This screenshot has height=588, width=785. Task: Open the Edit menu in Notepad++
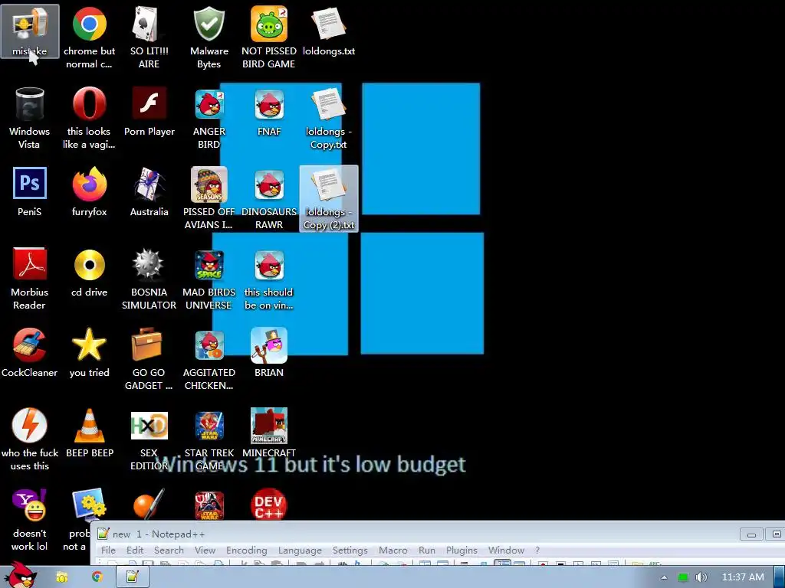(x=135, y=550)
